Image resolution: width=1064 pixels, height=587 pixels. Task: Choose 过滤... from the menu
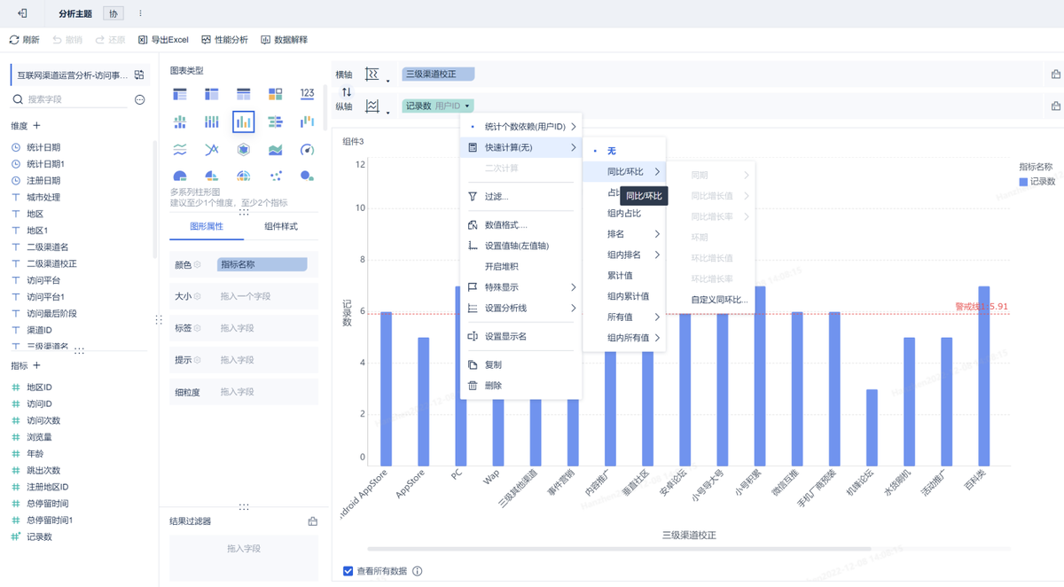pos(521,197)
